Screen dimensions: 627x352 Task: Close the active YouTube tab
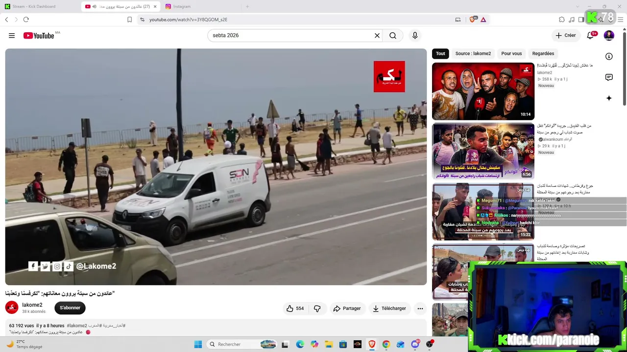point(155,6)
